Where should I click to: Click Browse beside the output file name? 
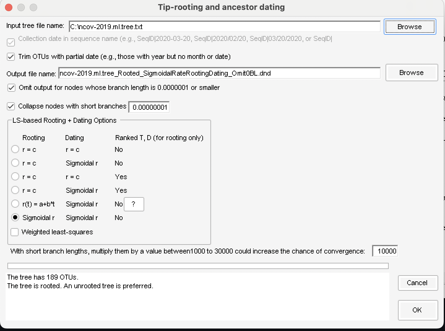412,73
